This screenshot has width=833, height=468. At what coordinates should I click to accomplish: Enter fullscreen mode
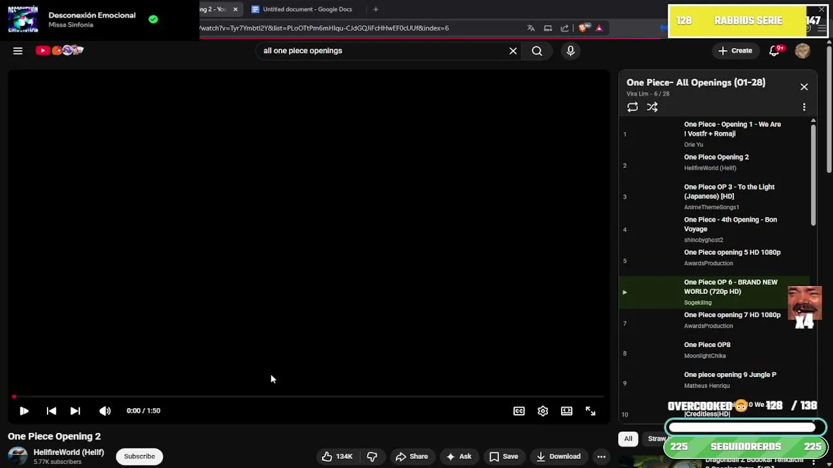click(590, 411)
